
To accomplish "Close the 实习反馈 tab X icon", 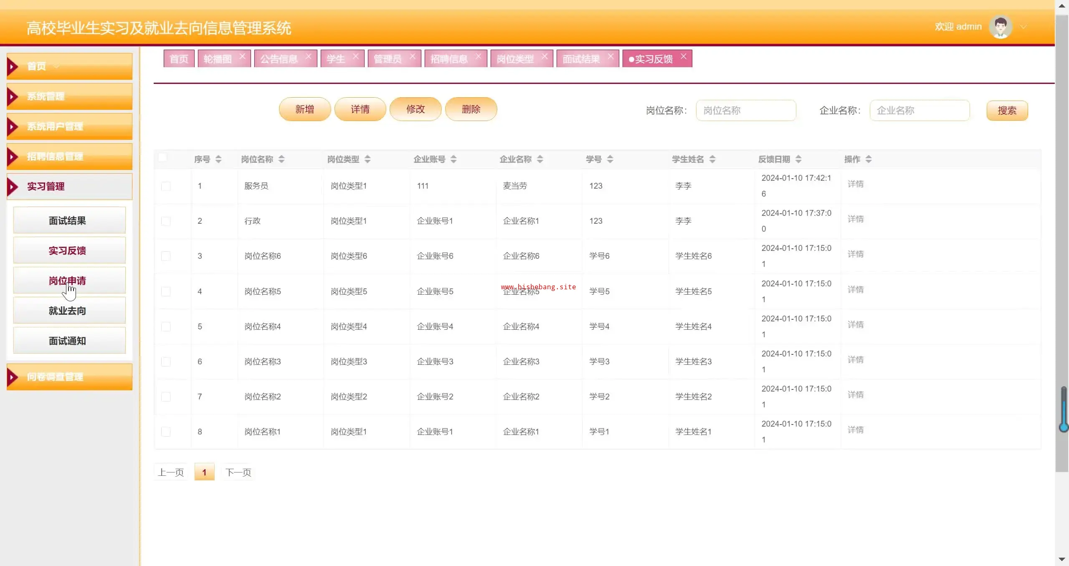I will pyautogui.click(x=684, y=56).
